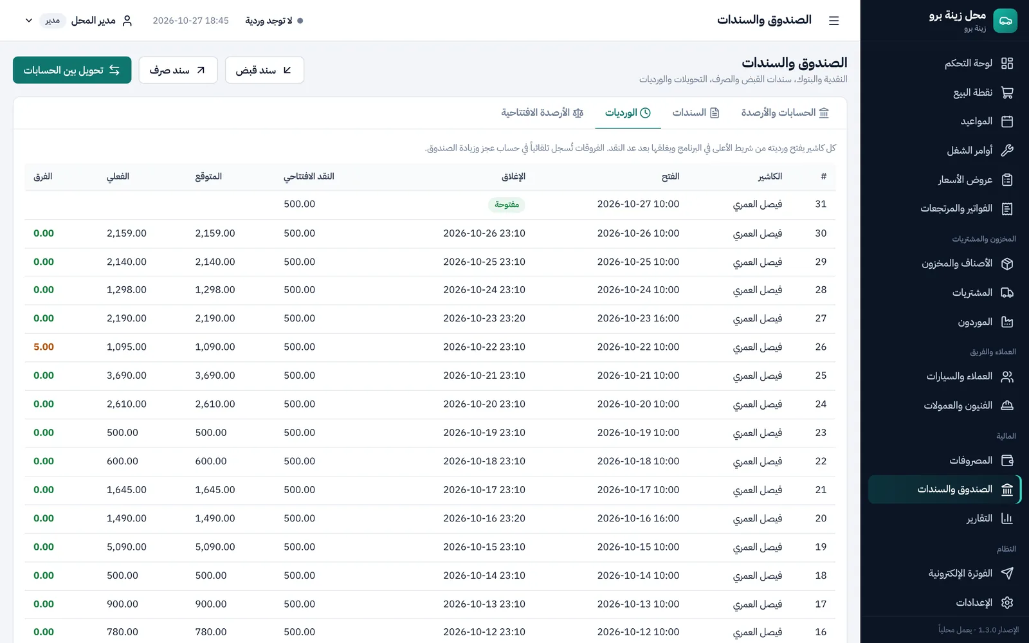Click the items and inventory box icon
Image resolution: width=1029 pixels, height=643 pixels.
click(x=1007, y=264)
